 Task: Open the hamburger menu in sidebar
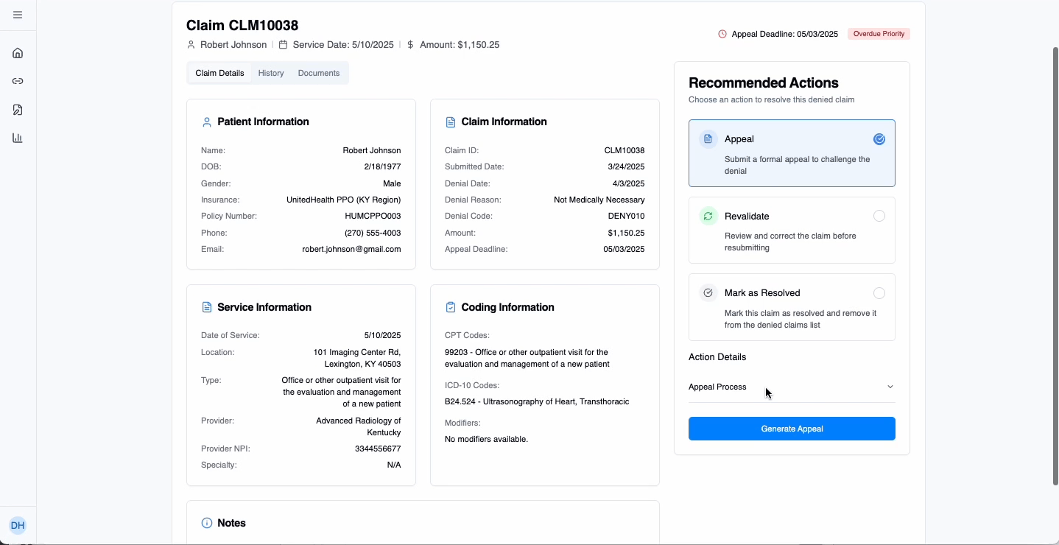[x=18, y=15]
